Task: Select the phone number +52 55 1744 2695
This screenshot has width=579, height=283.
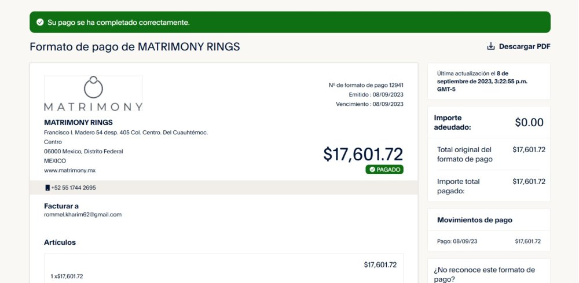Action: point(74,188)
